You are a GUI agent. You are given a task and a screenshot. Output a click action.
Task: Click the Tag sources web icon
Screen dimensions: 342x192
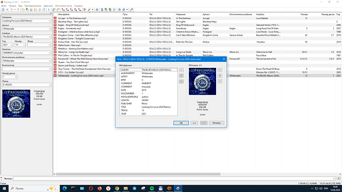pyautogui.click(x=123, y=9)
